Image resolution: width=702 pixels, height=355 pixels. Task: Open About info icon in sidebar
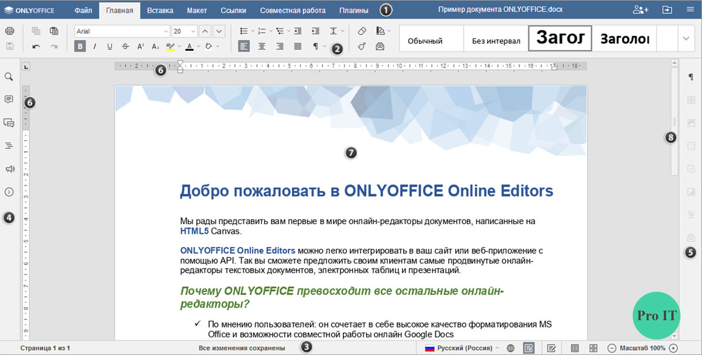point(9,192)
